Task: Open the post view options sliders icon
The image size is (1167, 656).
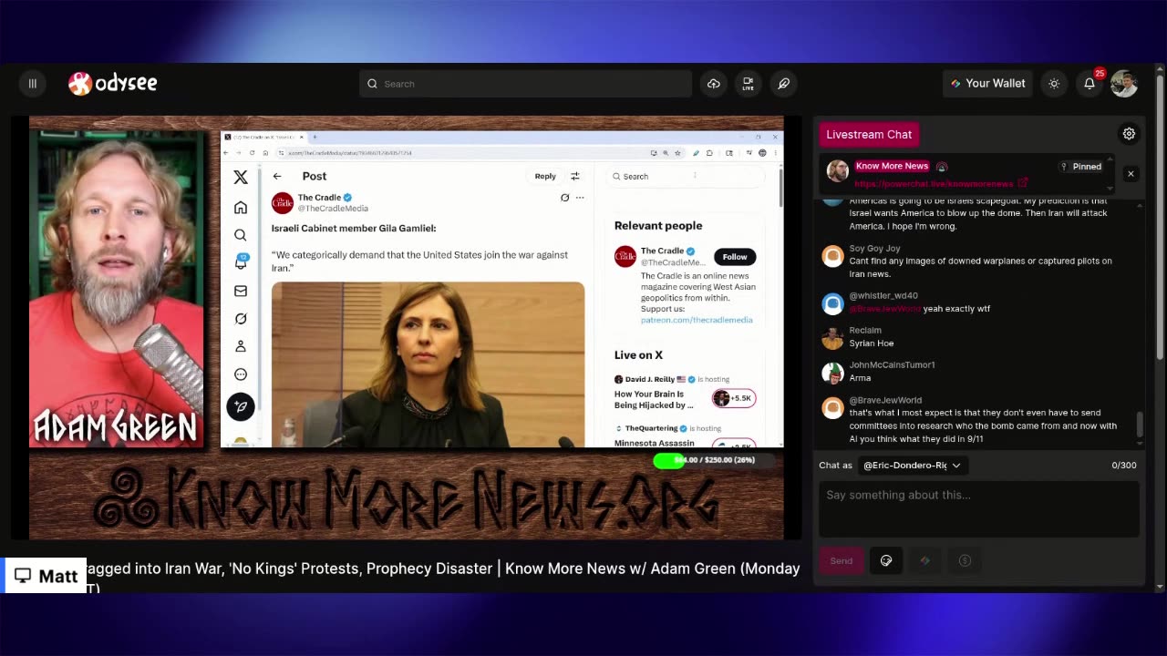Action: [574, 176]
